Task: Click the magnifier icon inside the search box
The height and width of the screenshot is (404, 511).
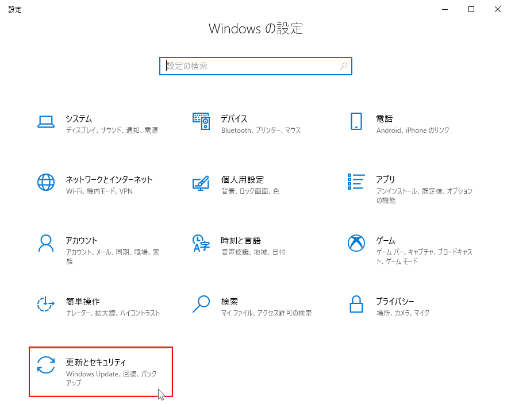Action: pos(344,66)
